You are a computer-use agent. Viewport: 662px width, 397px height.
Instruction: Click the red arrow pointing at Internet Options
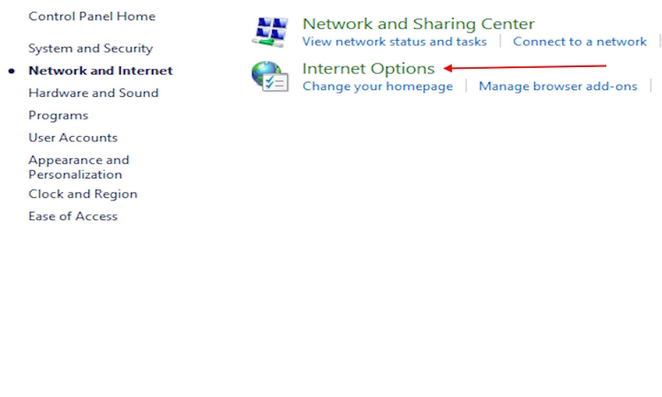[524, 67]
